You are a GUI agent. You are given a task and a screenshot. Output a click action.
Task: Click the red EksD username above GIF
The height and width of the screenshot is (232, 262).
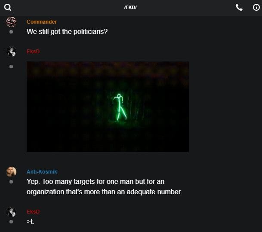click(33, 52)
